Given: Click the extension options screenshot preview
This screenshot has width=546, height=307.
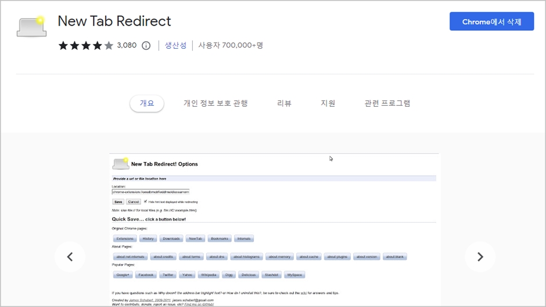Looking at the screenshot, I should coord(274,230).
